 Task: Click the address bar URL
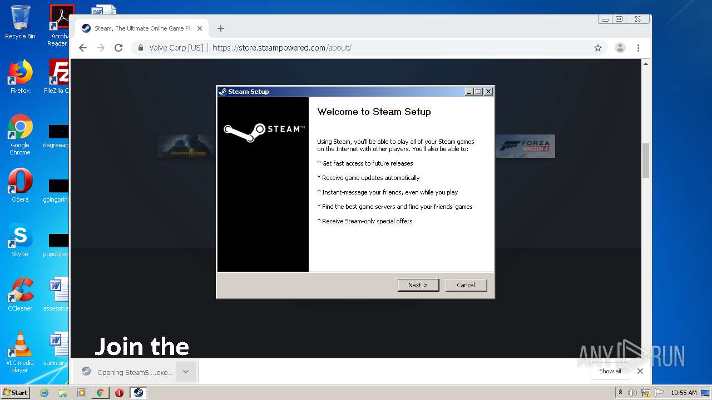281,48
